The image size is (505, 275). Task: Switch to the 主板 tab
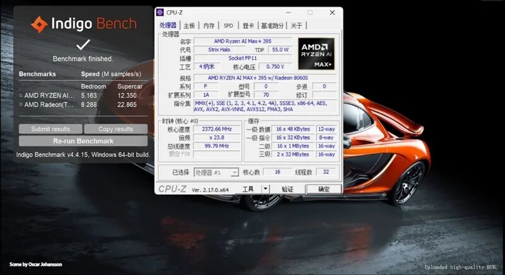[189, 26]
